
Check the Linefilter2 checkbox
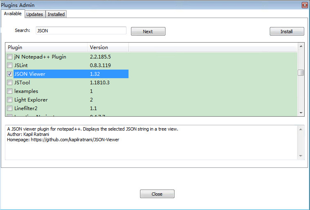tap(9, 108)
